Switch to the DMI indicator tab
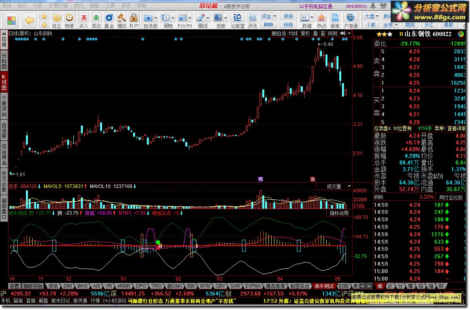 click(68, 286)
